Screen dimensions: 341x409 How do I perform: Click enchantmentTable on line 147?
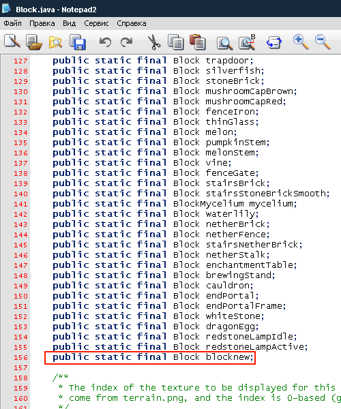pyautogui.click(x=250, y=265)
